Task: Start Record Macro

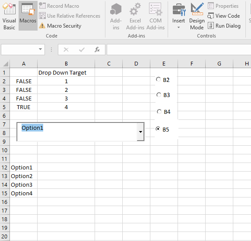Action: coord(59,6)
